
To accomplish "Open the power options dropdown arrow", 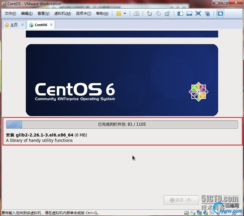I will pos(125,13).
